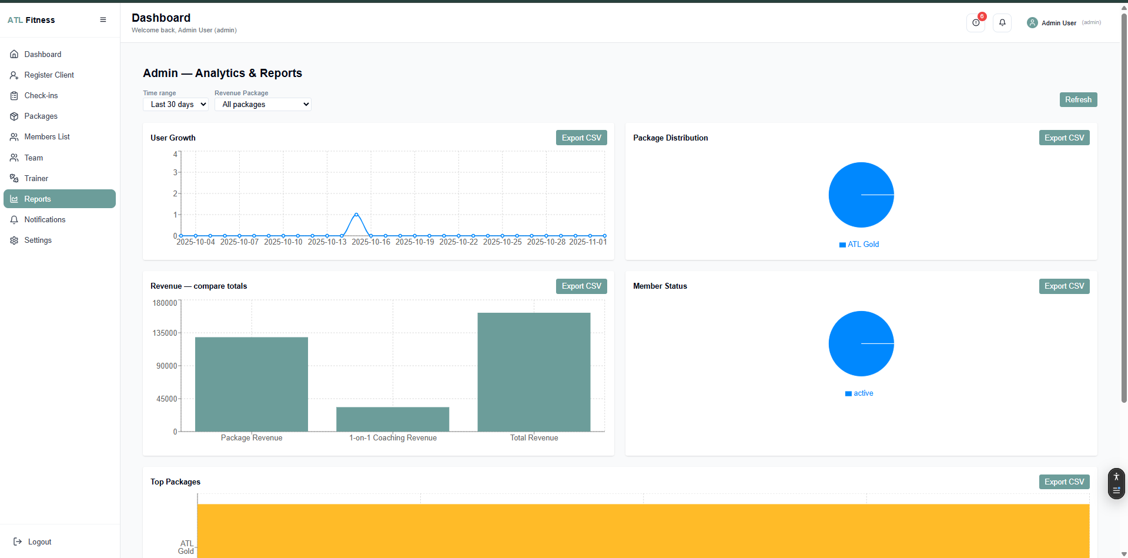
Task: Click the ATL Fitness logo text
Action: click(31, 20)
